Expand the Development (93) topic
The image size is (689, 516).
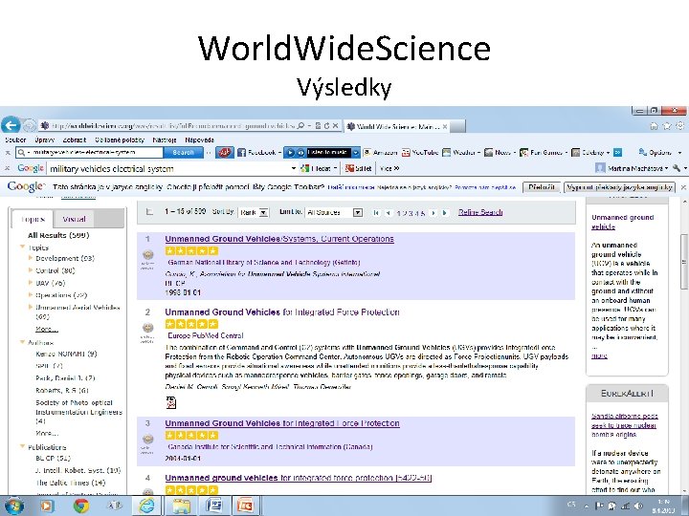pyautogui.click(x=31, y=258)
